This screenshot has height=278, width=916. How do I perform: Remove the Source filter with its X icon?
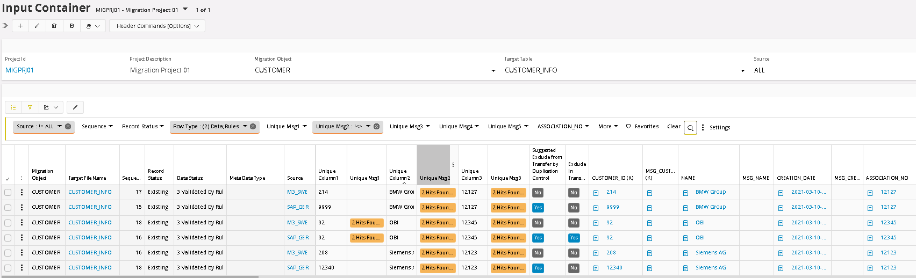[x=68, y=127]
